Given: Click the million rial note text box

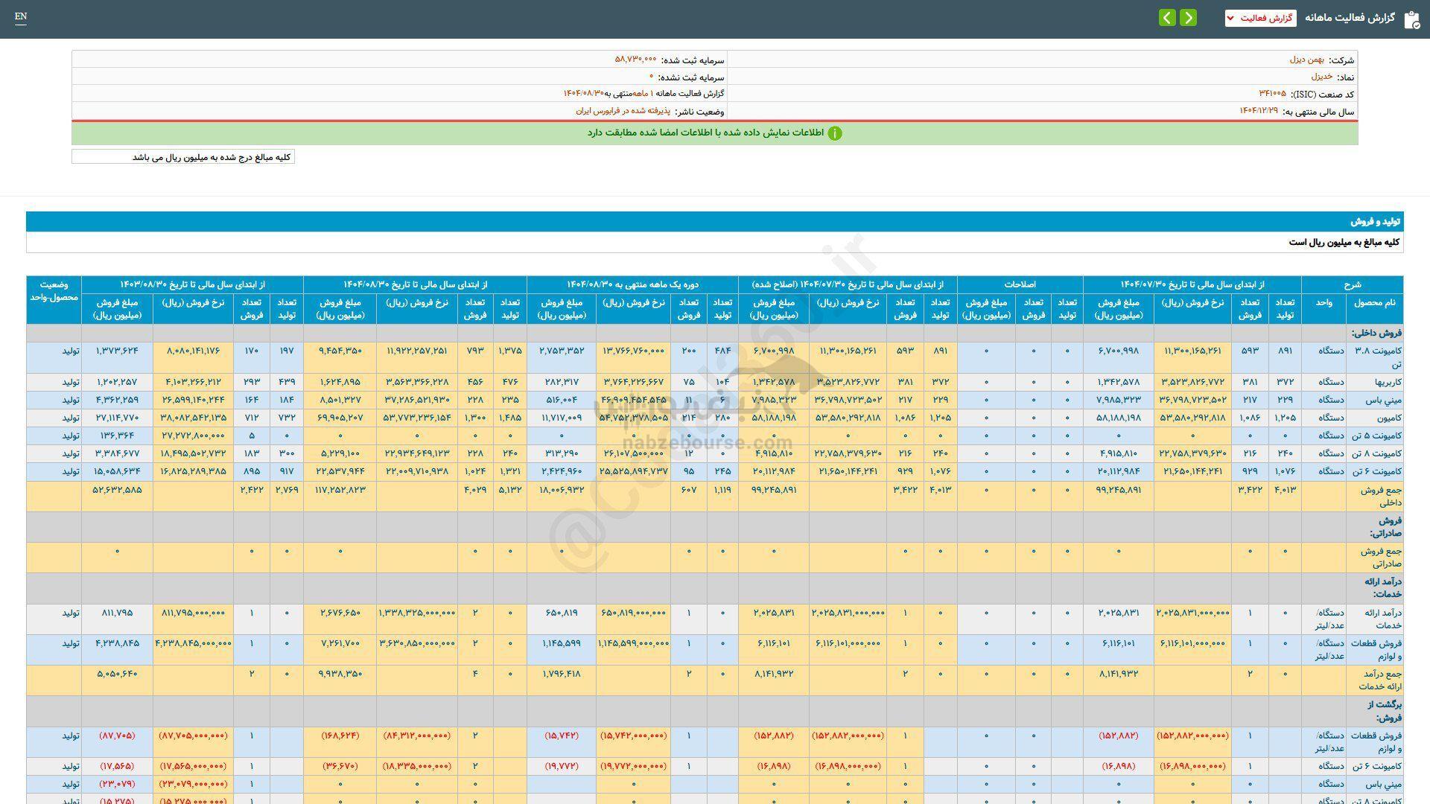Looking at the screenshot, I should pyautogui.click(x=183, y=157).
